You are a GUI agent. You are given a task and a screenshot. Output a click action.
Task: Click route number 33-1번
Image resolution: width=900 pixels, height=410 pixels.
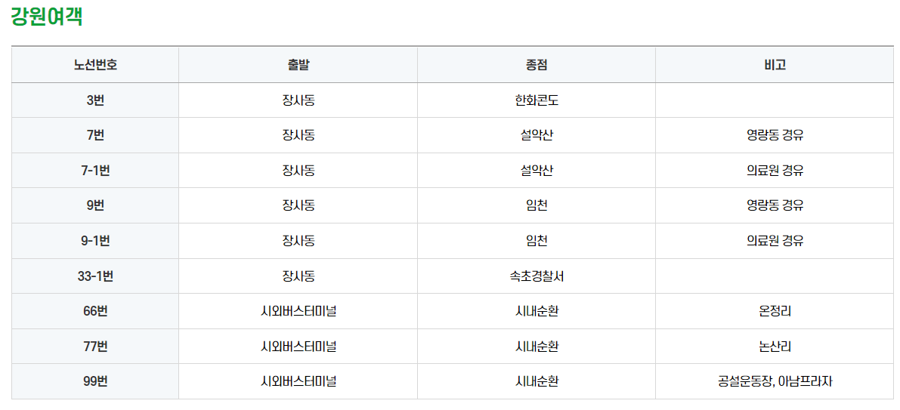point(95,276)
